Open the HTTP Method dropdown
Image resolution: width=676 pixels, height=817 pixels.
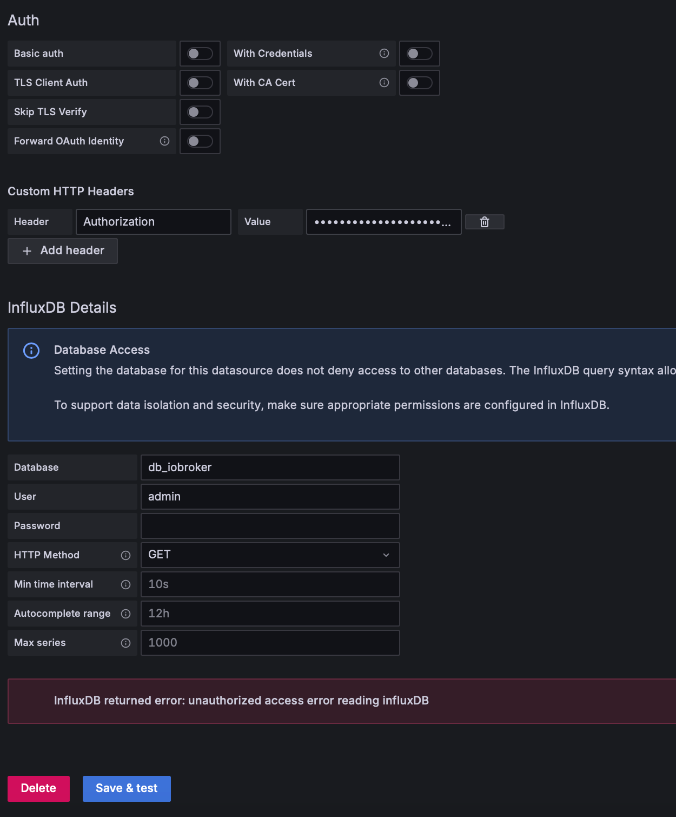click(x=270, y=555)
